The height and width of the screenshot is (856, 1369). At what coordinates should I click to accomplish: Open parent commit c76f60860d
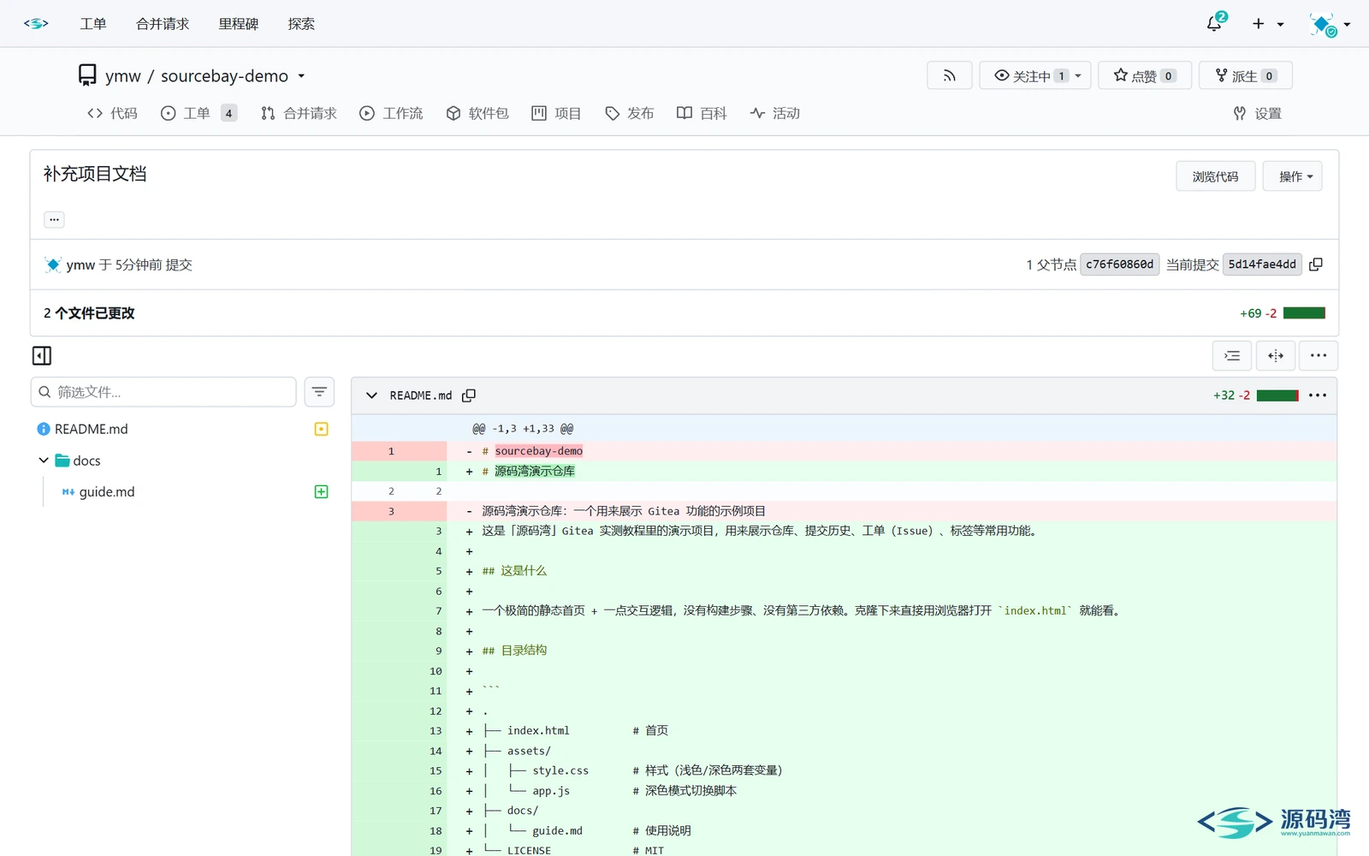[1120, 265]
